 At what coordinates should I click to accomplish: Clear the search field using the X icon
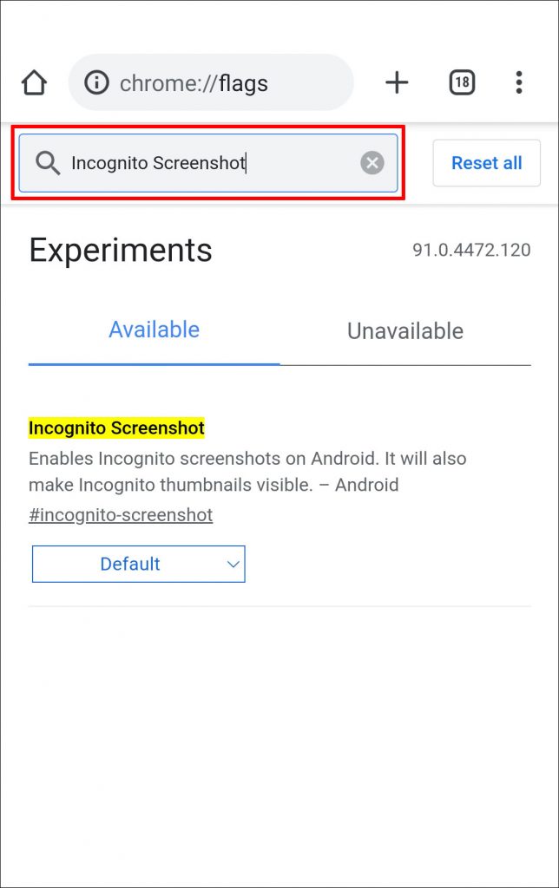[372, 163]
